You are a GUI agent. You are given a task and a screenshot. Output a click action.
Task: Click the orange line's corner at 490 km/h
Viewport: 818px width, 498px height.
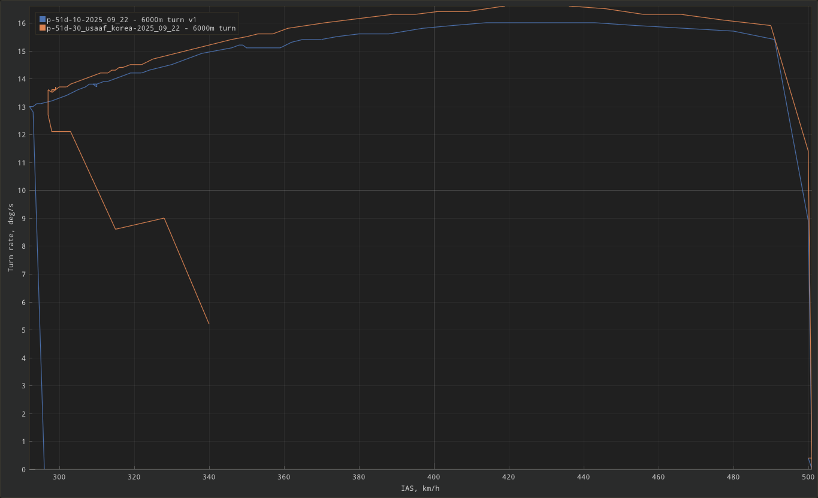(770, 26)
